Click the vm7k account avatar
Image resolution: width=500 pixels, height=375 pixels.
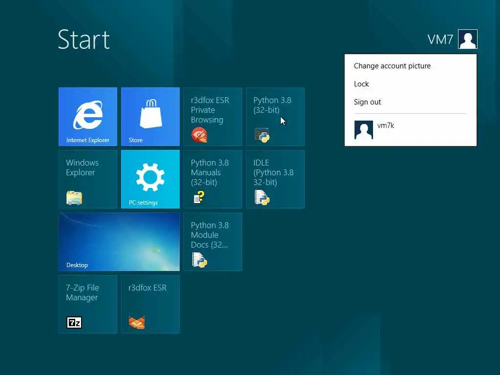tap(363, 130)
